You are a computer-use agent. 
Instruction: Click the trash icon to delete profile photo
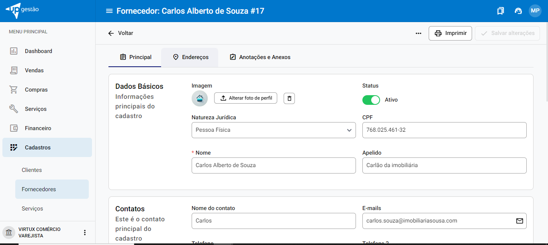(289, 98)
